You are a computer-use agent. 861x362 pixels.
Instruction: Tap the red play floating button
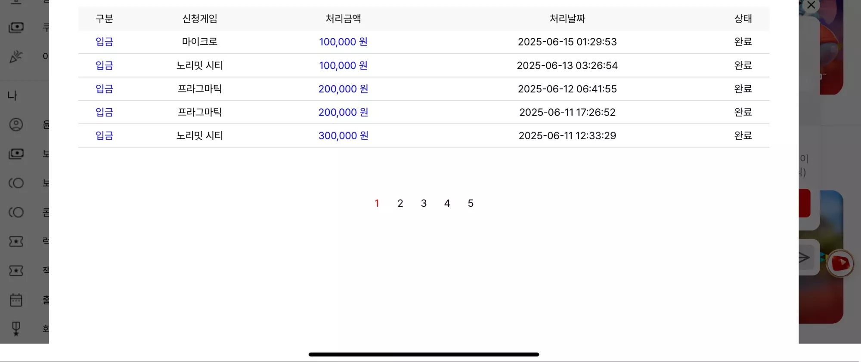point(840,263)
